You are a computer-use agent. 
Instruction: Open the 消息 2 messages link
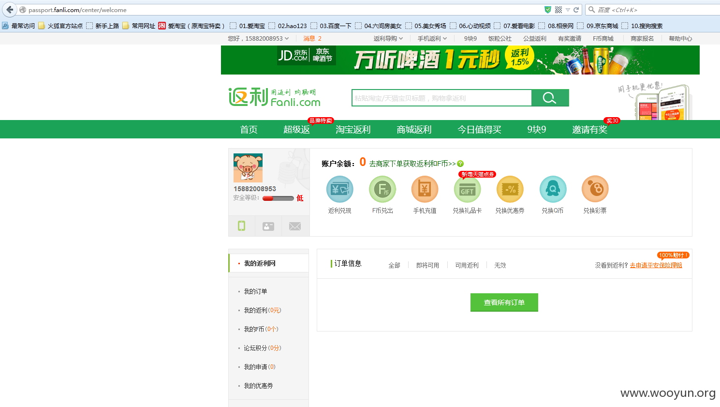[312, 38]
